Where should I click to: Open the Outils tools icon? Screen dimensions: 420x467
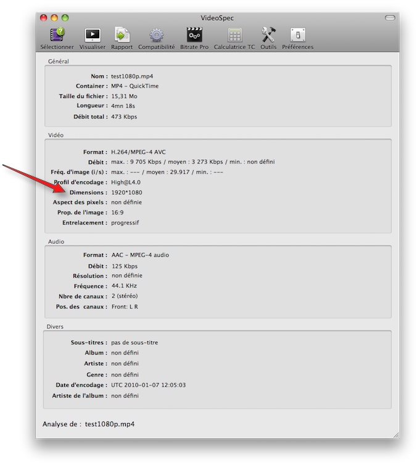coord(268,35)
